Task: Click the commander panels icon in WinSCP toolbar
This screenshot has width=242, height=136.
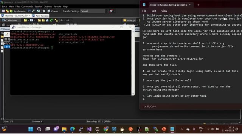Action: coord(3,11)
